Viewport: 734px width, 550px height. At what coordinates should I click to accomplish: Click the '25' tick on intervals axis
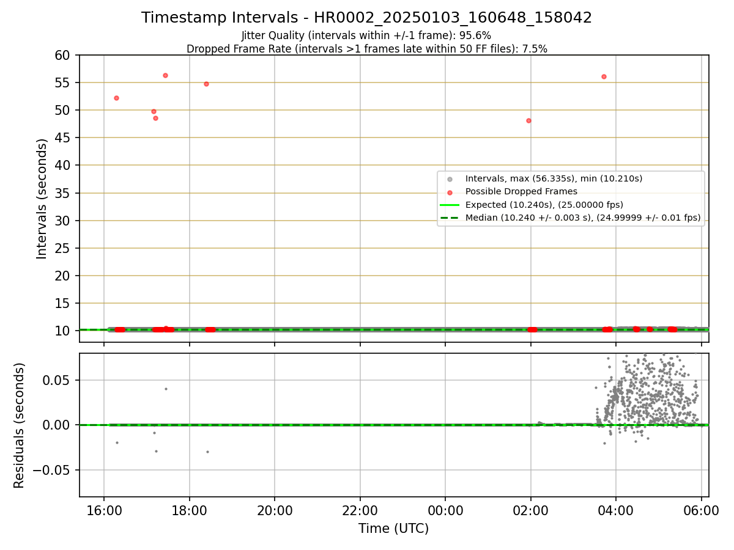coord(64,248)
